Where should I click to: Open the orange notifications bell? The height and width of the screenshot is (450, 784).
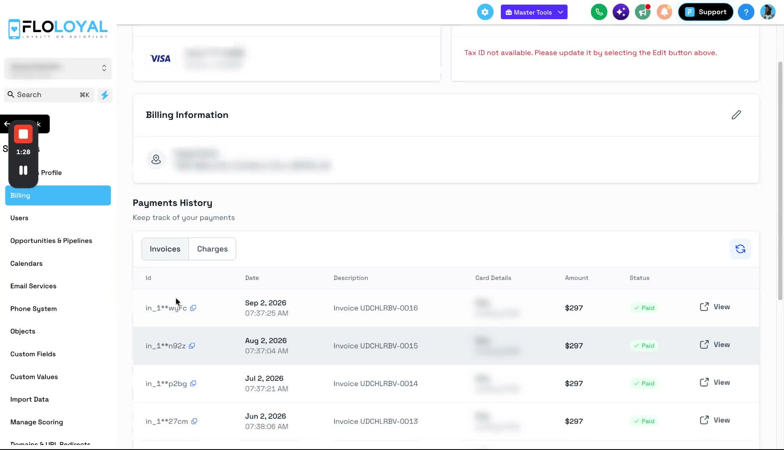664,12
